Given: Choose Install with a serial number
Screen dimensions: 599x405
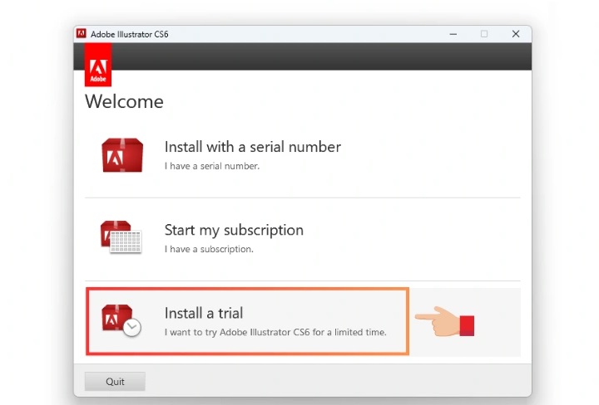Looking at the screenshot, I should (x=253, y=147).
